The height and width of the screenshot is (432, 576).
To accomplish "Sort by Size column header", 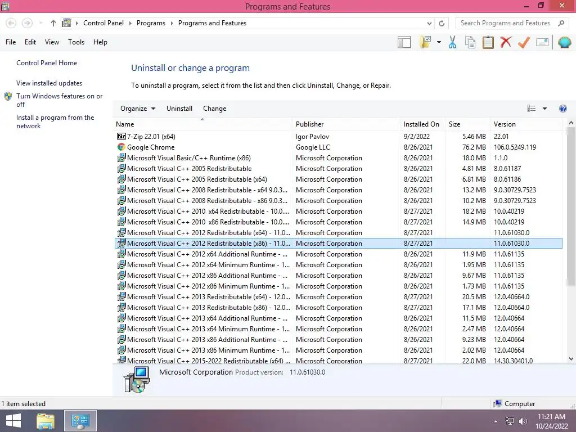I will [x=467, y=124].
